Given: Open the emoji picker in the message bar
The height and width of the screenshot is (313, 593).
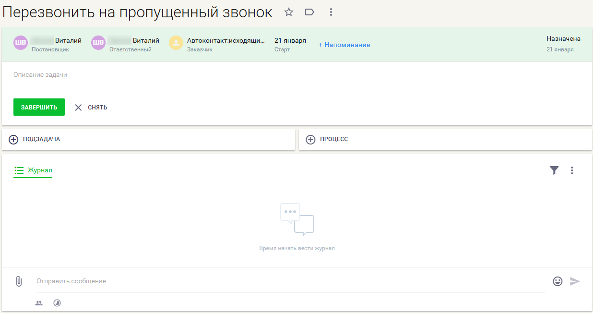Looking at the screenshot, I should point(557,281).
